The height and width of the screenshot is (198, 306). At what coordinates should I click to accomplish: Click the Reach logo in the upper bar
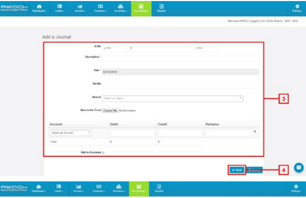click(14, 8)
